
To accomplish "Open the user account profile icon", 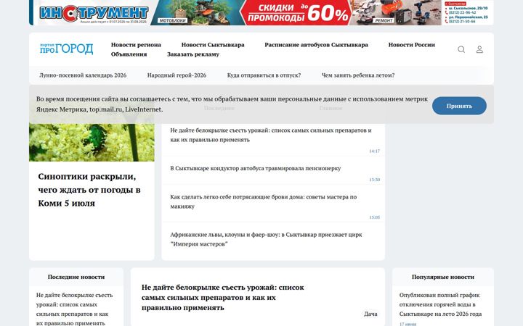I will coord(479,49).
